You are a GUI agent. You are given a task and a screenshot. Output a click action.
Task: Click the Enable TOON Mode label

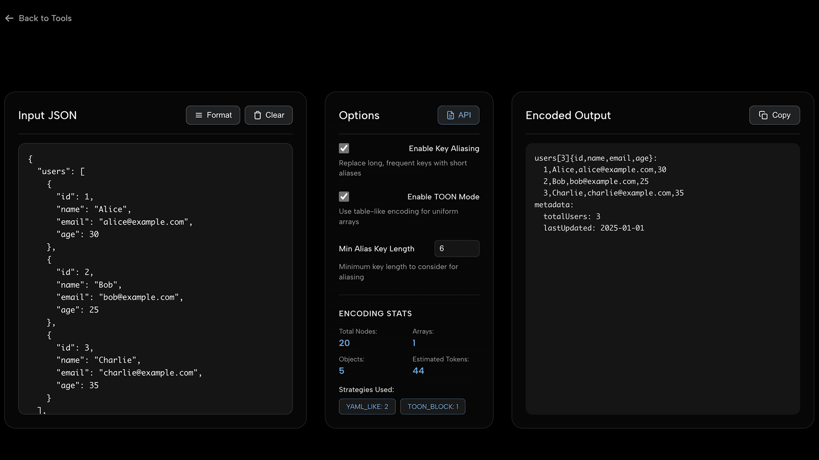click(x=443, y=197)
